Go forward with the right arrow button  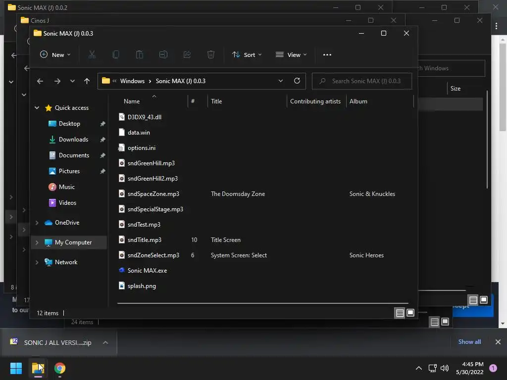click(x=57, y=81)
